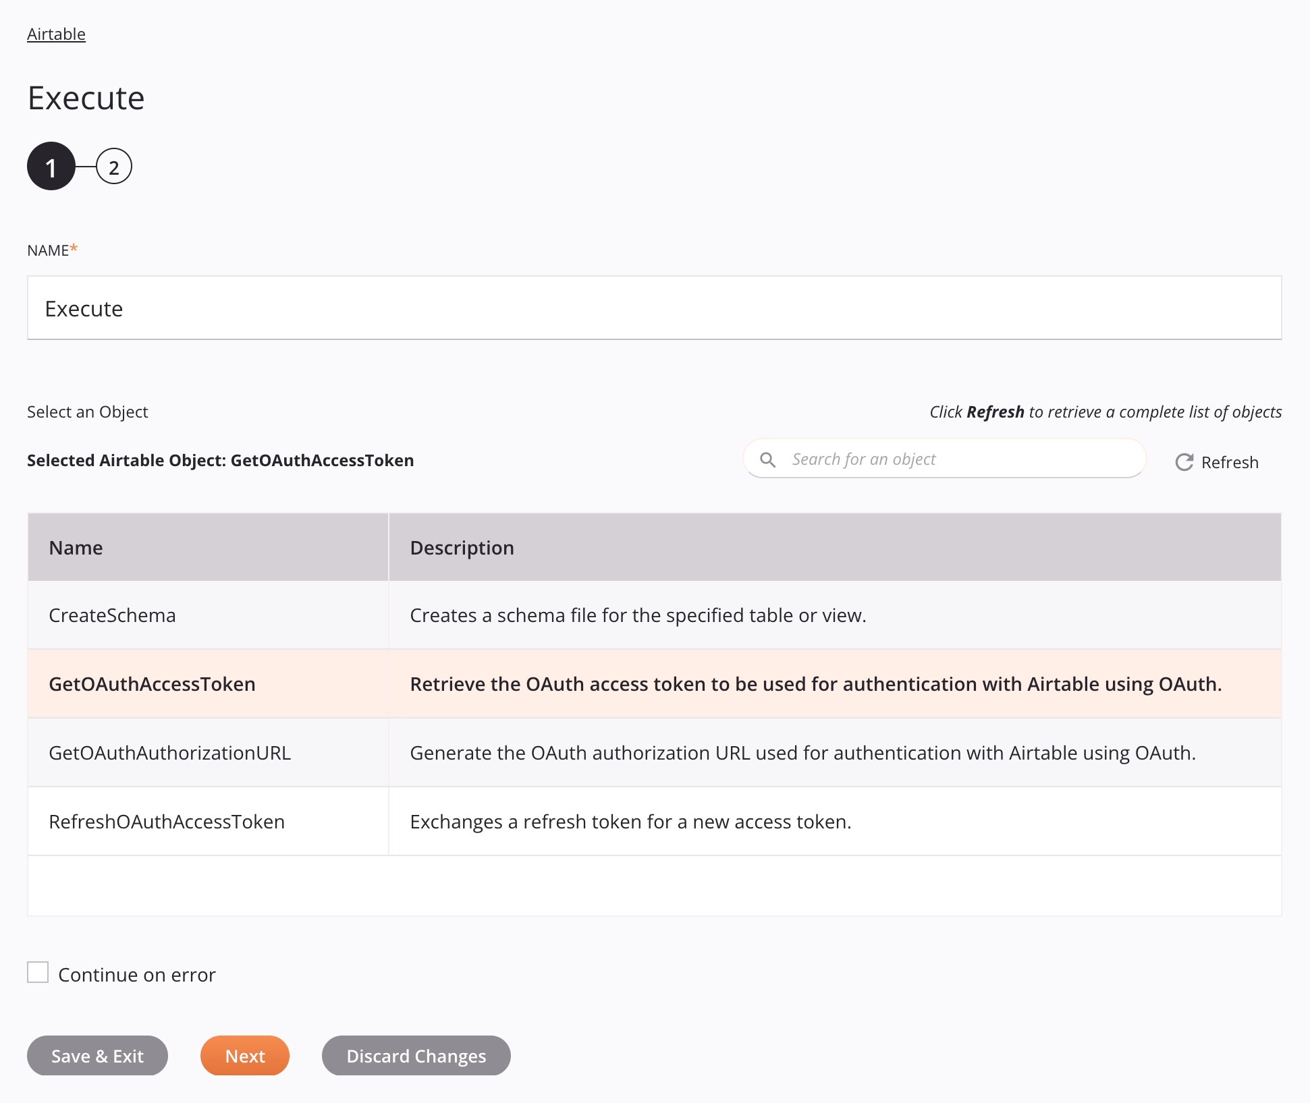Click the magnifier search icon
This screenshot has width=1310, height=1103.
pos(767,459)
